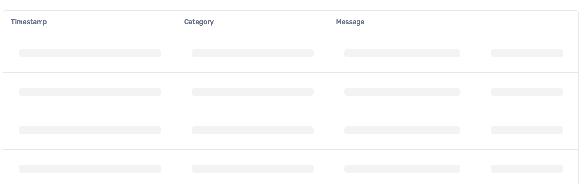Select second row's Timestamp loading placeholder

[x=90, y=92]
